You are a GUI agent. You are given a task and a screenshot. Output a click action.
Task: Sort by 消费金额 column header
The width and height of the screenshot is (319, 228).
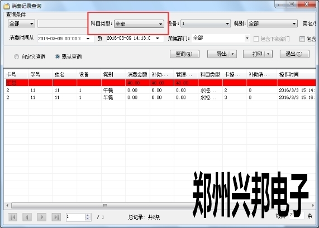tap(137, 74)
